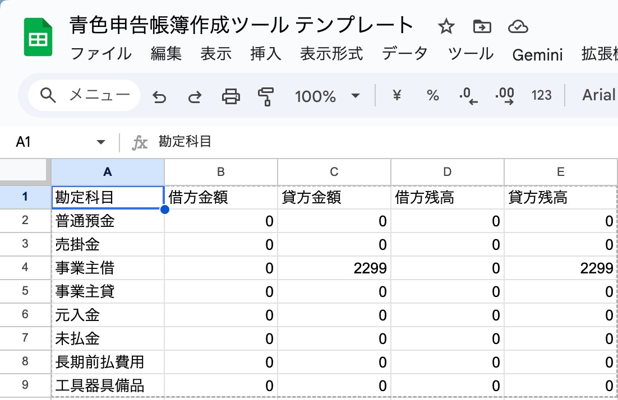The image size is (618, 400).
Task: Select the column C header
Action: pyautogui.click(x=334, y=172)
